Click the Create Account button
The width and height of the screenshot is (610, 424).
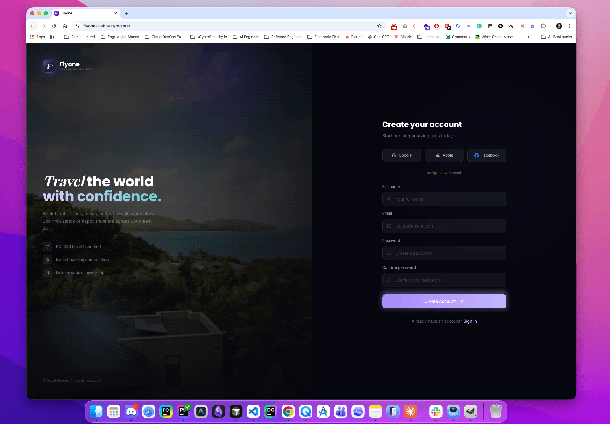click(x=444, y=301)
